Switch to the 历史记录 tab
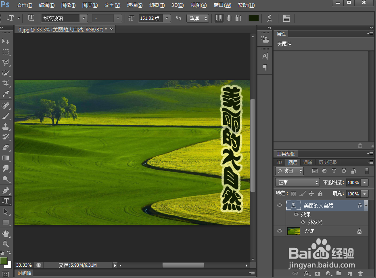Viewport: 376px width, 278px height. coord(328,162)
